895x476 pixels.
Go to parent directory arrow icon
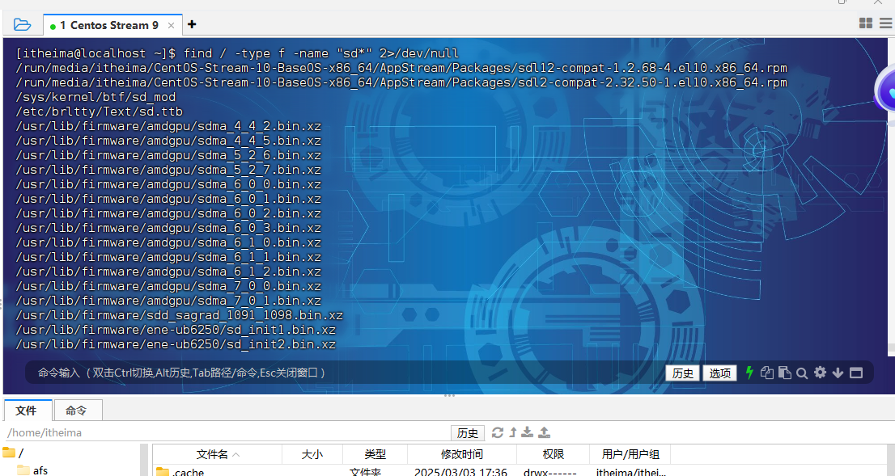[x=513, y=432]
